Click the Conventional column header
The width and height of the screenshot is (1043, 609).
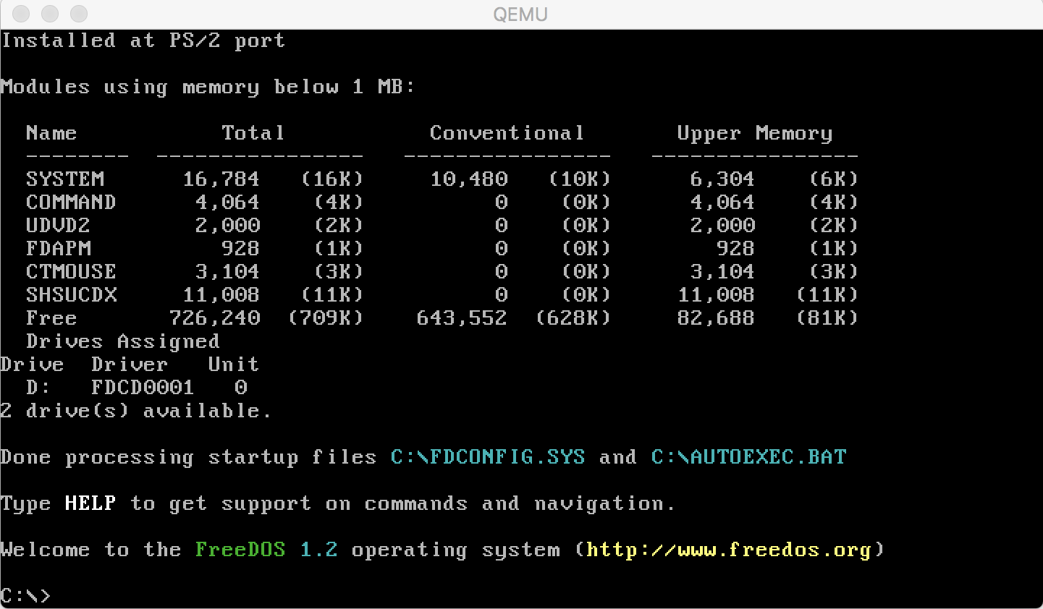(507, 133)
